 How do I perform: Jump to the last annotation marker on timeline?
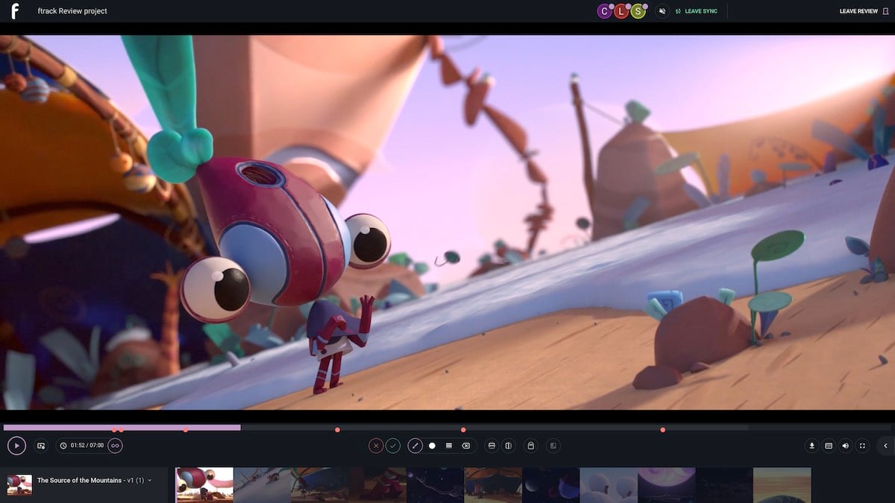tap(662, 429)
